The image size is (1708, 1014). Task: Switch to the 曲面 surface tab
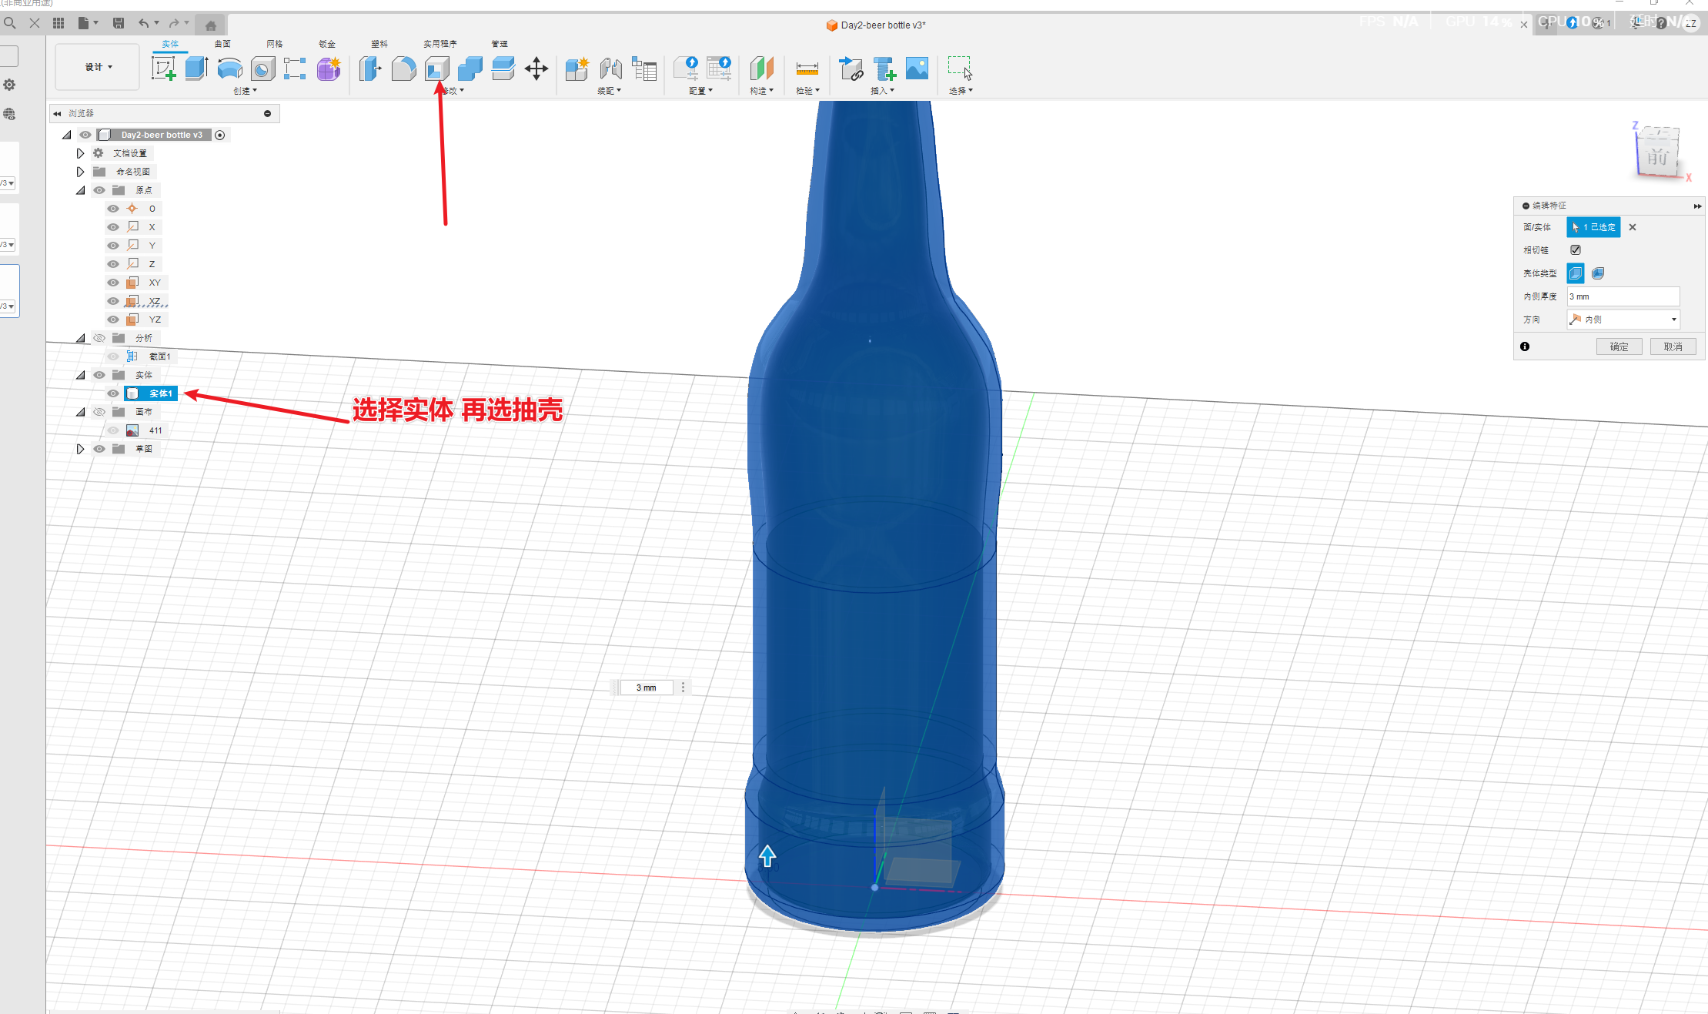[222, 44]
